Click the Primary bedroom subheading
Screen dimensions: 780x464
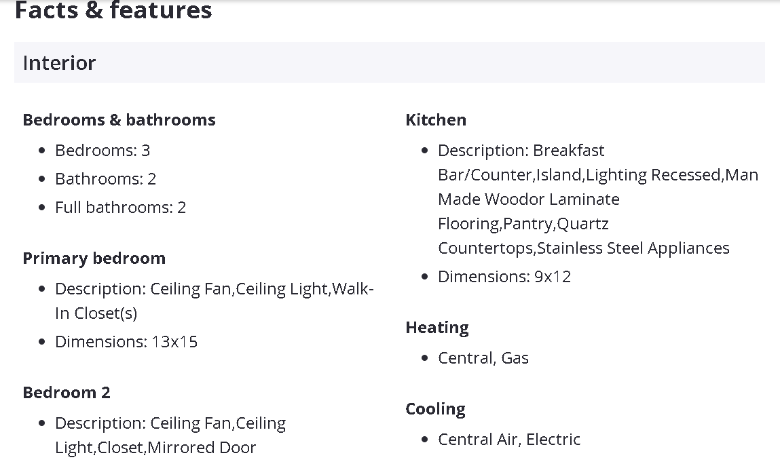coord(94,258)
